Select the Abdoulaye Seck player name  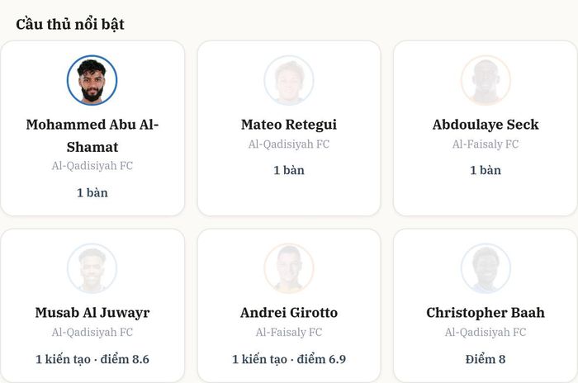click(x=486, y=125)
